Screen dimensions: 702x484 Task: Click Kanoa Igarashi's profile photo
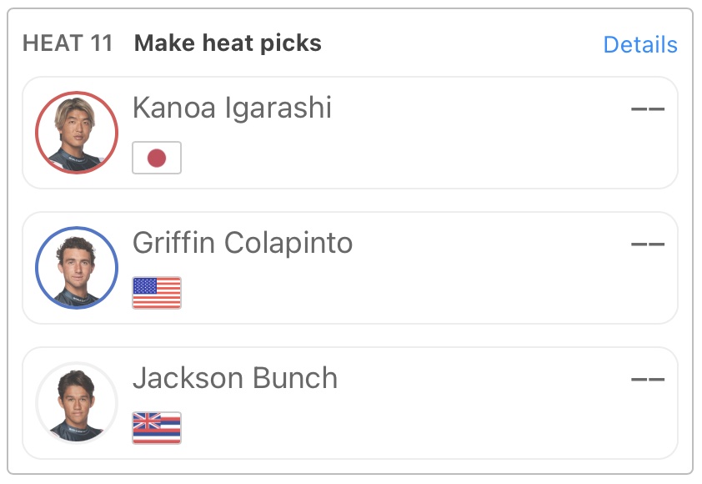[77, 133]
